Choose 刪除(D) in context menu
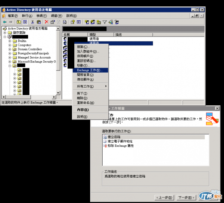 [90, 98]
